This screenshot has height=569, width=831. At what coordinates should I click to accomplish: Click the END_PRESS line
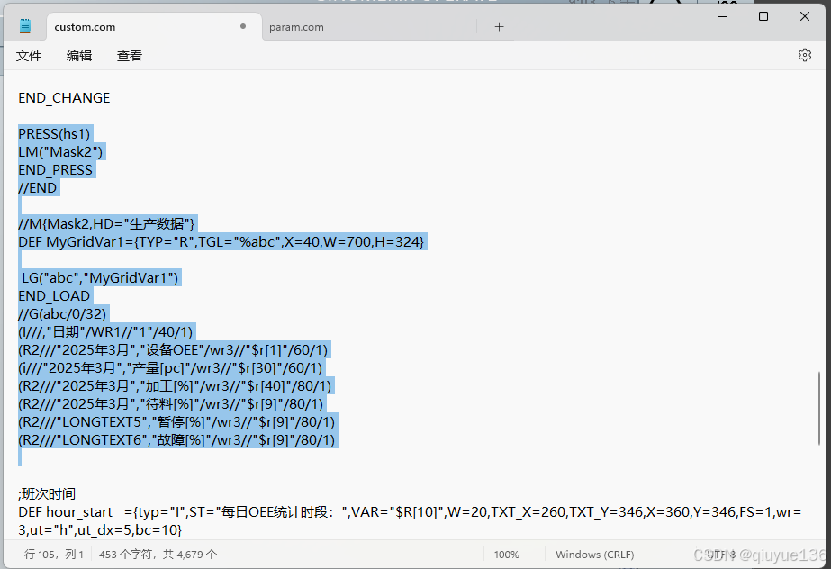tap(55, 170)
